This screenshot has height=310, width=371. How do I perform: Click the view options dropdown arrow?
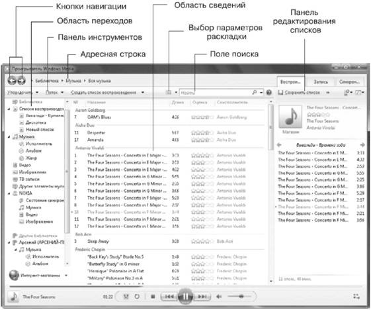176,93
